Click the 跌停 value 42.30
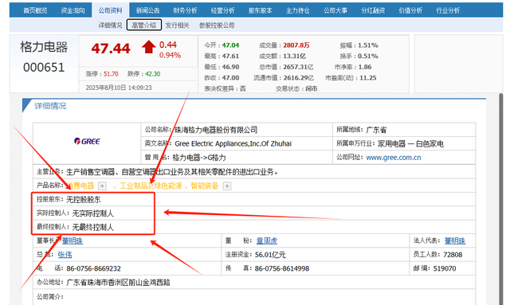Image resolution: width=510 pixels, height=305 pixels. click(152, 74)
